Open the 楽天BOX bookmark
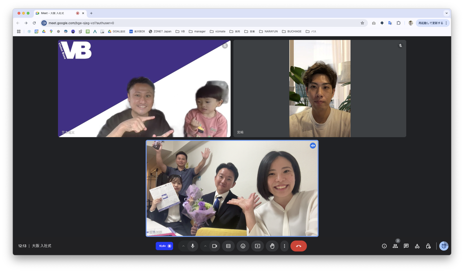 [137, 32]
